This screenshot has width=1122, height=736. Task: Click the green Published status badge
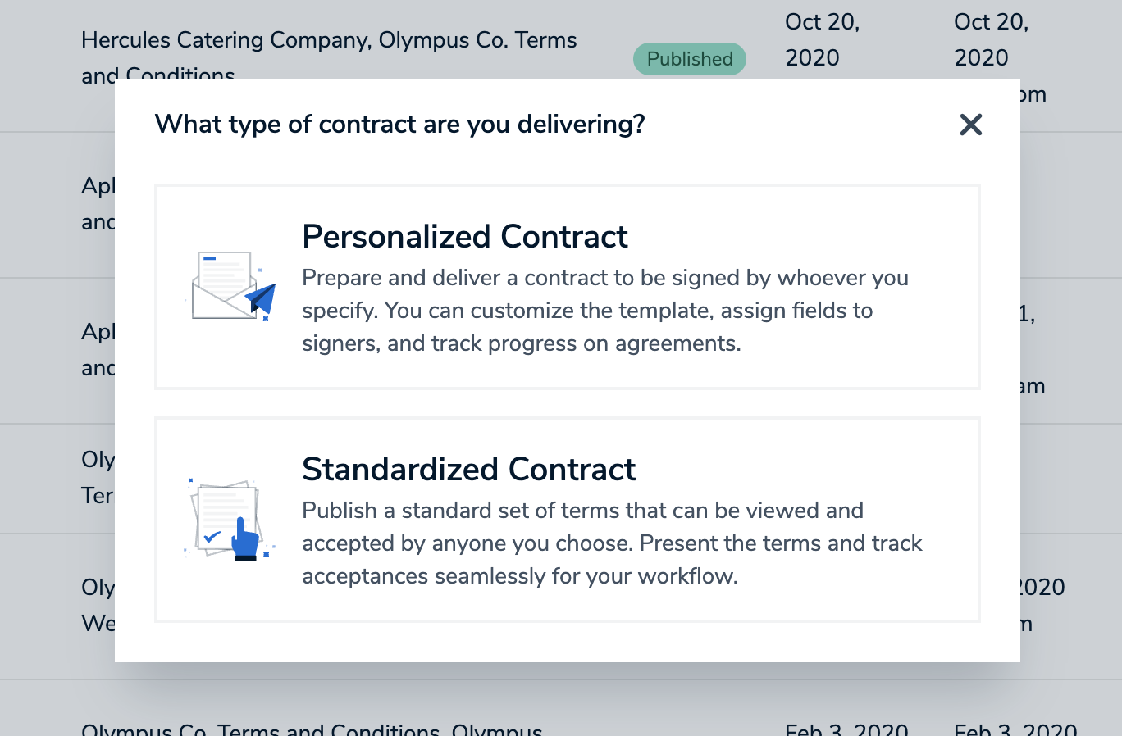coord(690,59)
